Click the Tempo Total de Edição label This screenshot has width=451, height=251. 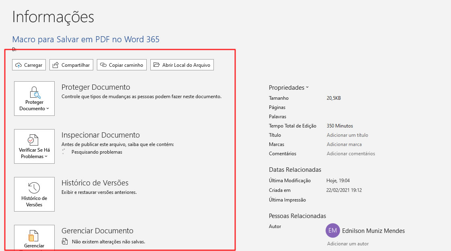pyautogui.click(x=293, y=126)
